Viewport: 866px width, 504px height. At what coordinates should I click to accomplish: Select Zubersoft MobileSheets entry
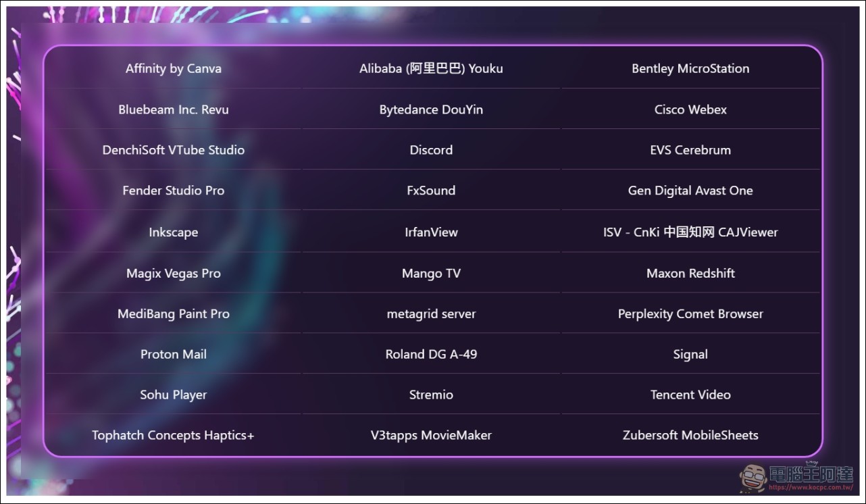pos(690,435)
